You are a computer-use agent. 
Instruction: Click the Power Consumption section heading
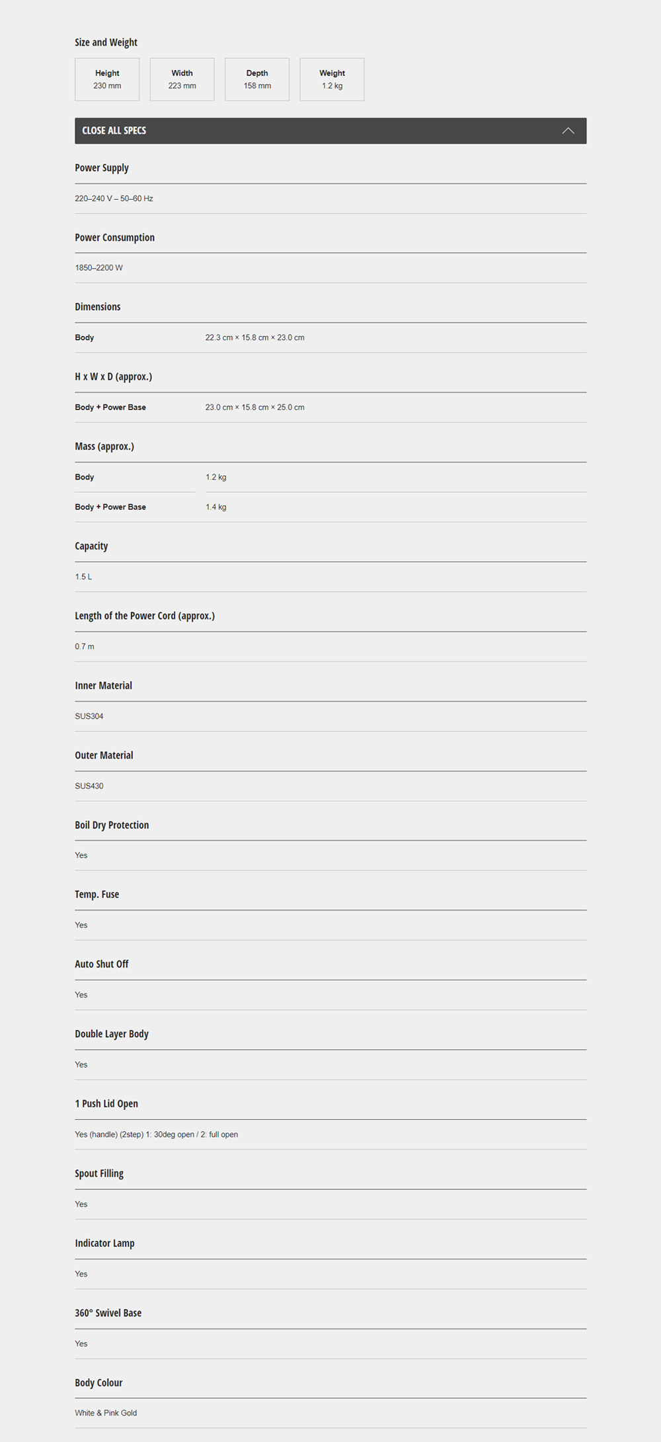coord(114,237)
